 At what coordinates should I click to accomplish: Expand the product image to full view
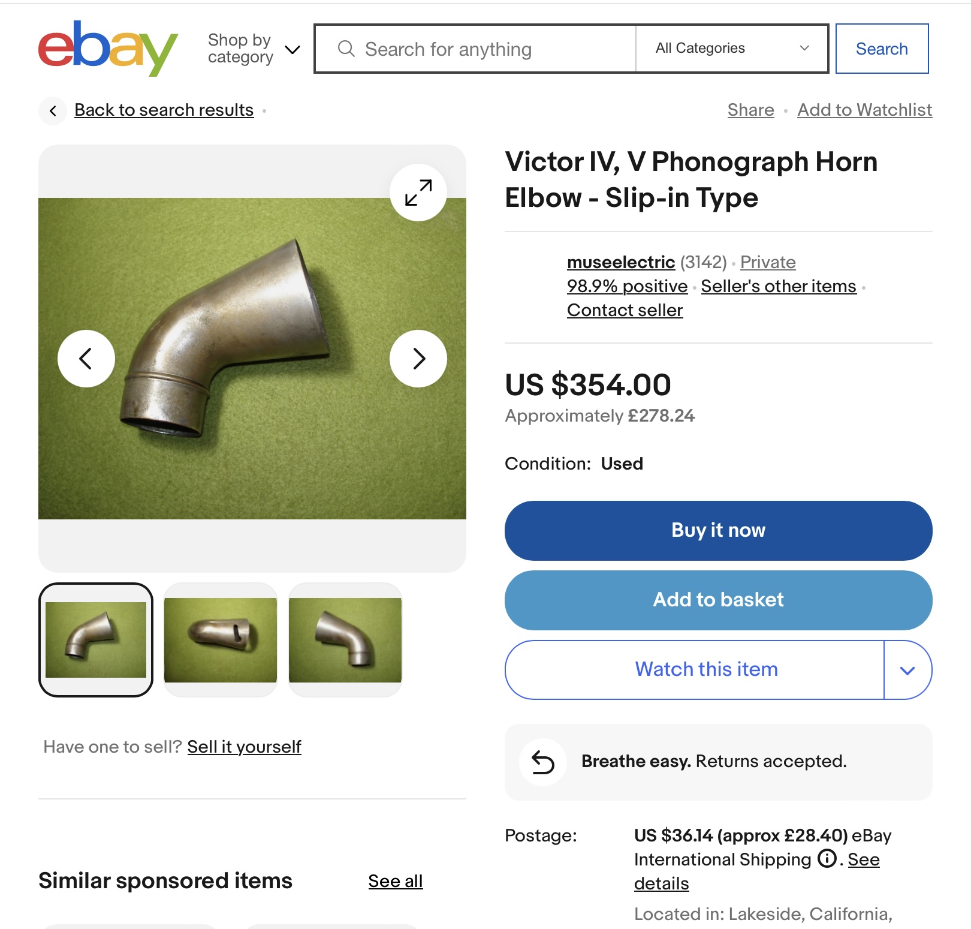[418, 193]
